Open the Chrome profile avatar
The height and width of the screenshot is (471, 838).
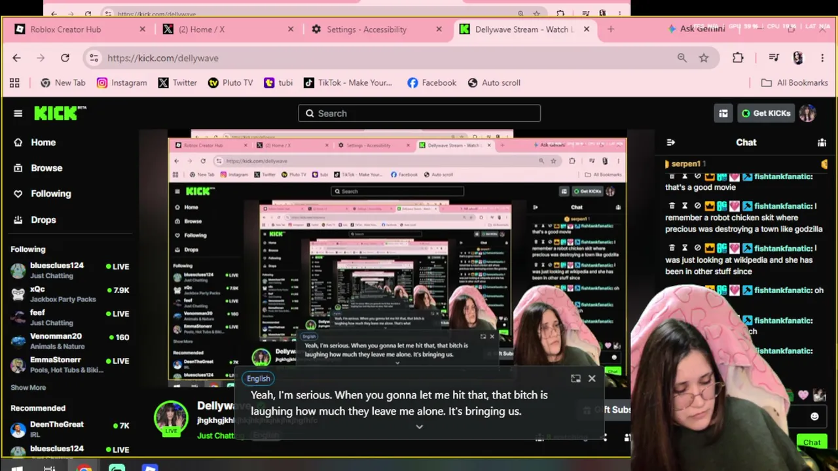click(797, 58)
